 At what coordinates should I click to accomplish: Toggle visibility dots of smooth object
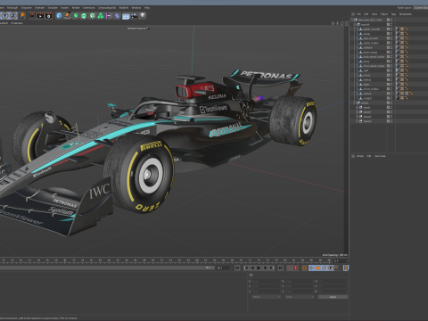pos(391,24)
